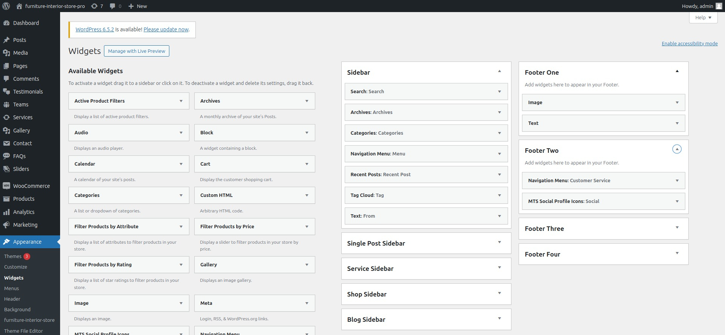Expand the Archives available widget dropdown
This screenshot has width=725, height=335.
(x=307, y=101)
